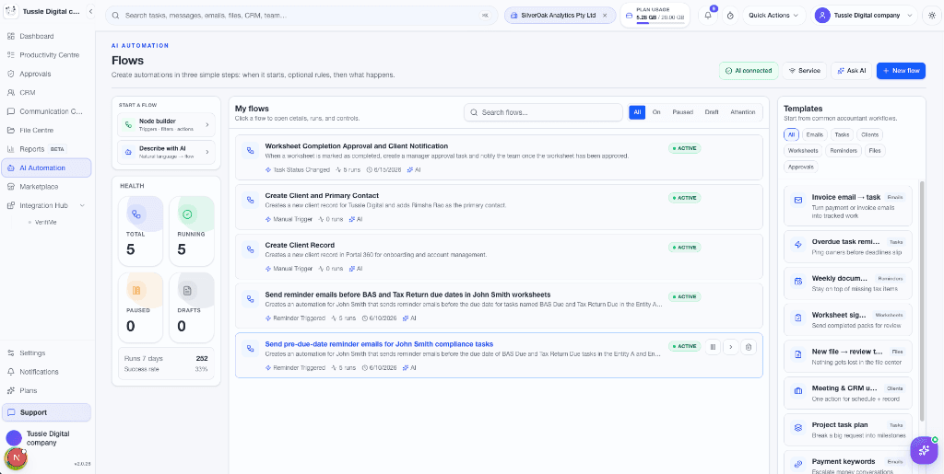The width and height of the screenshot is (944, 474).
Task: Click Total flows health card
Action: tap(140, 231)
